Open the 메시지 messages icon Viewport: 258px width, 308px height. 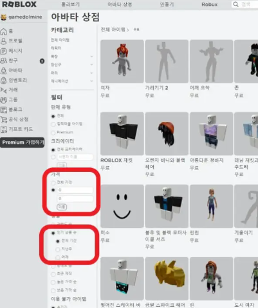(4, 51)
